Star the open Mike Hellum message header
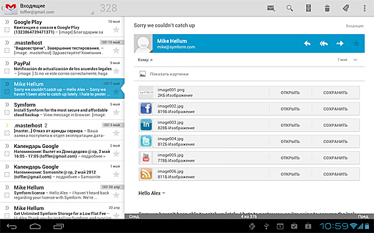The image size is (374, 233). pyautogui.click(x=357, y=43)
